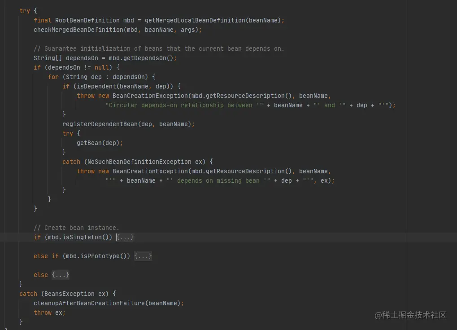457x330 pixels.
Task: Click 'dependsOn != null' condition
Action: 78,67
